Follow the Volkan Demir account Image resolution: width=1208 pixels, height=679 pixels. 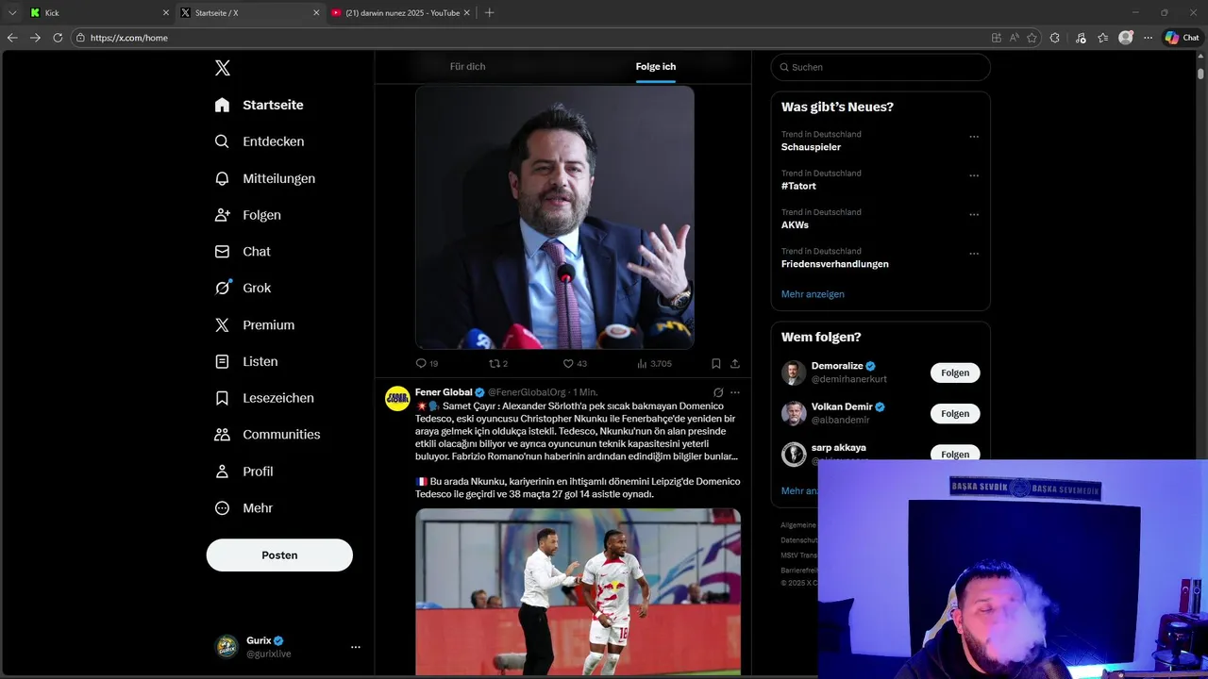955,414
